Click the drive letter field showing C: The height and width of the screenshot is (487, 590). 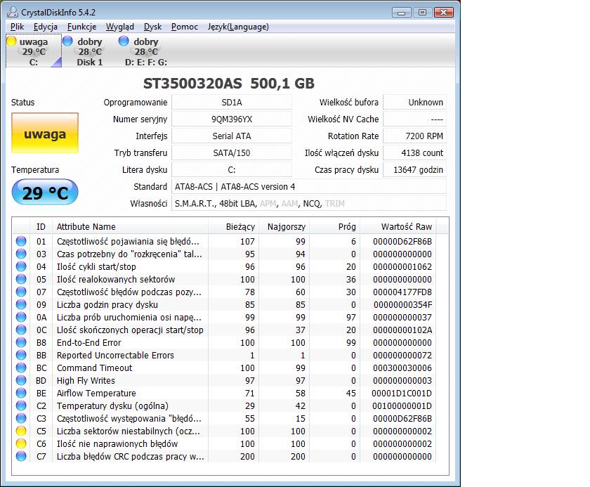tap(232, 170)
